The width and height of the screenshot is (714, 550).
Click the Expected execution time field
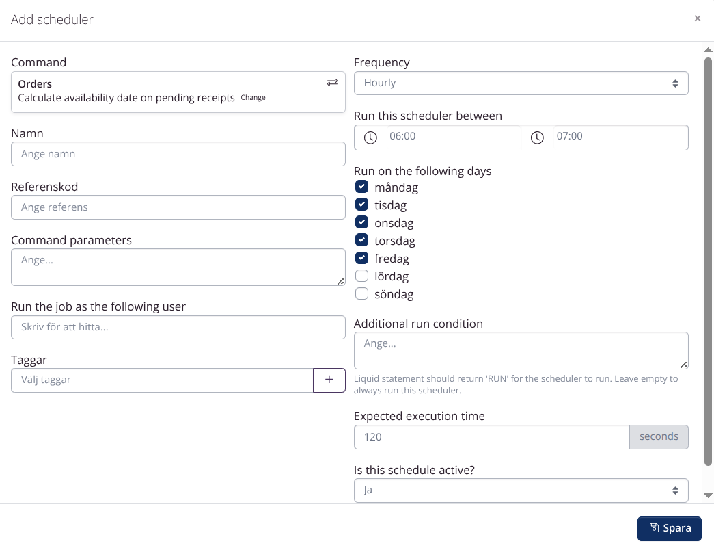492,437
